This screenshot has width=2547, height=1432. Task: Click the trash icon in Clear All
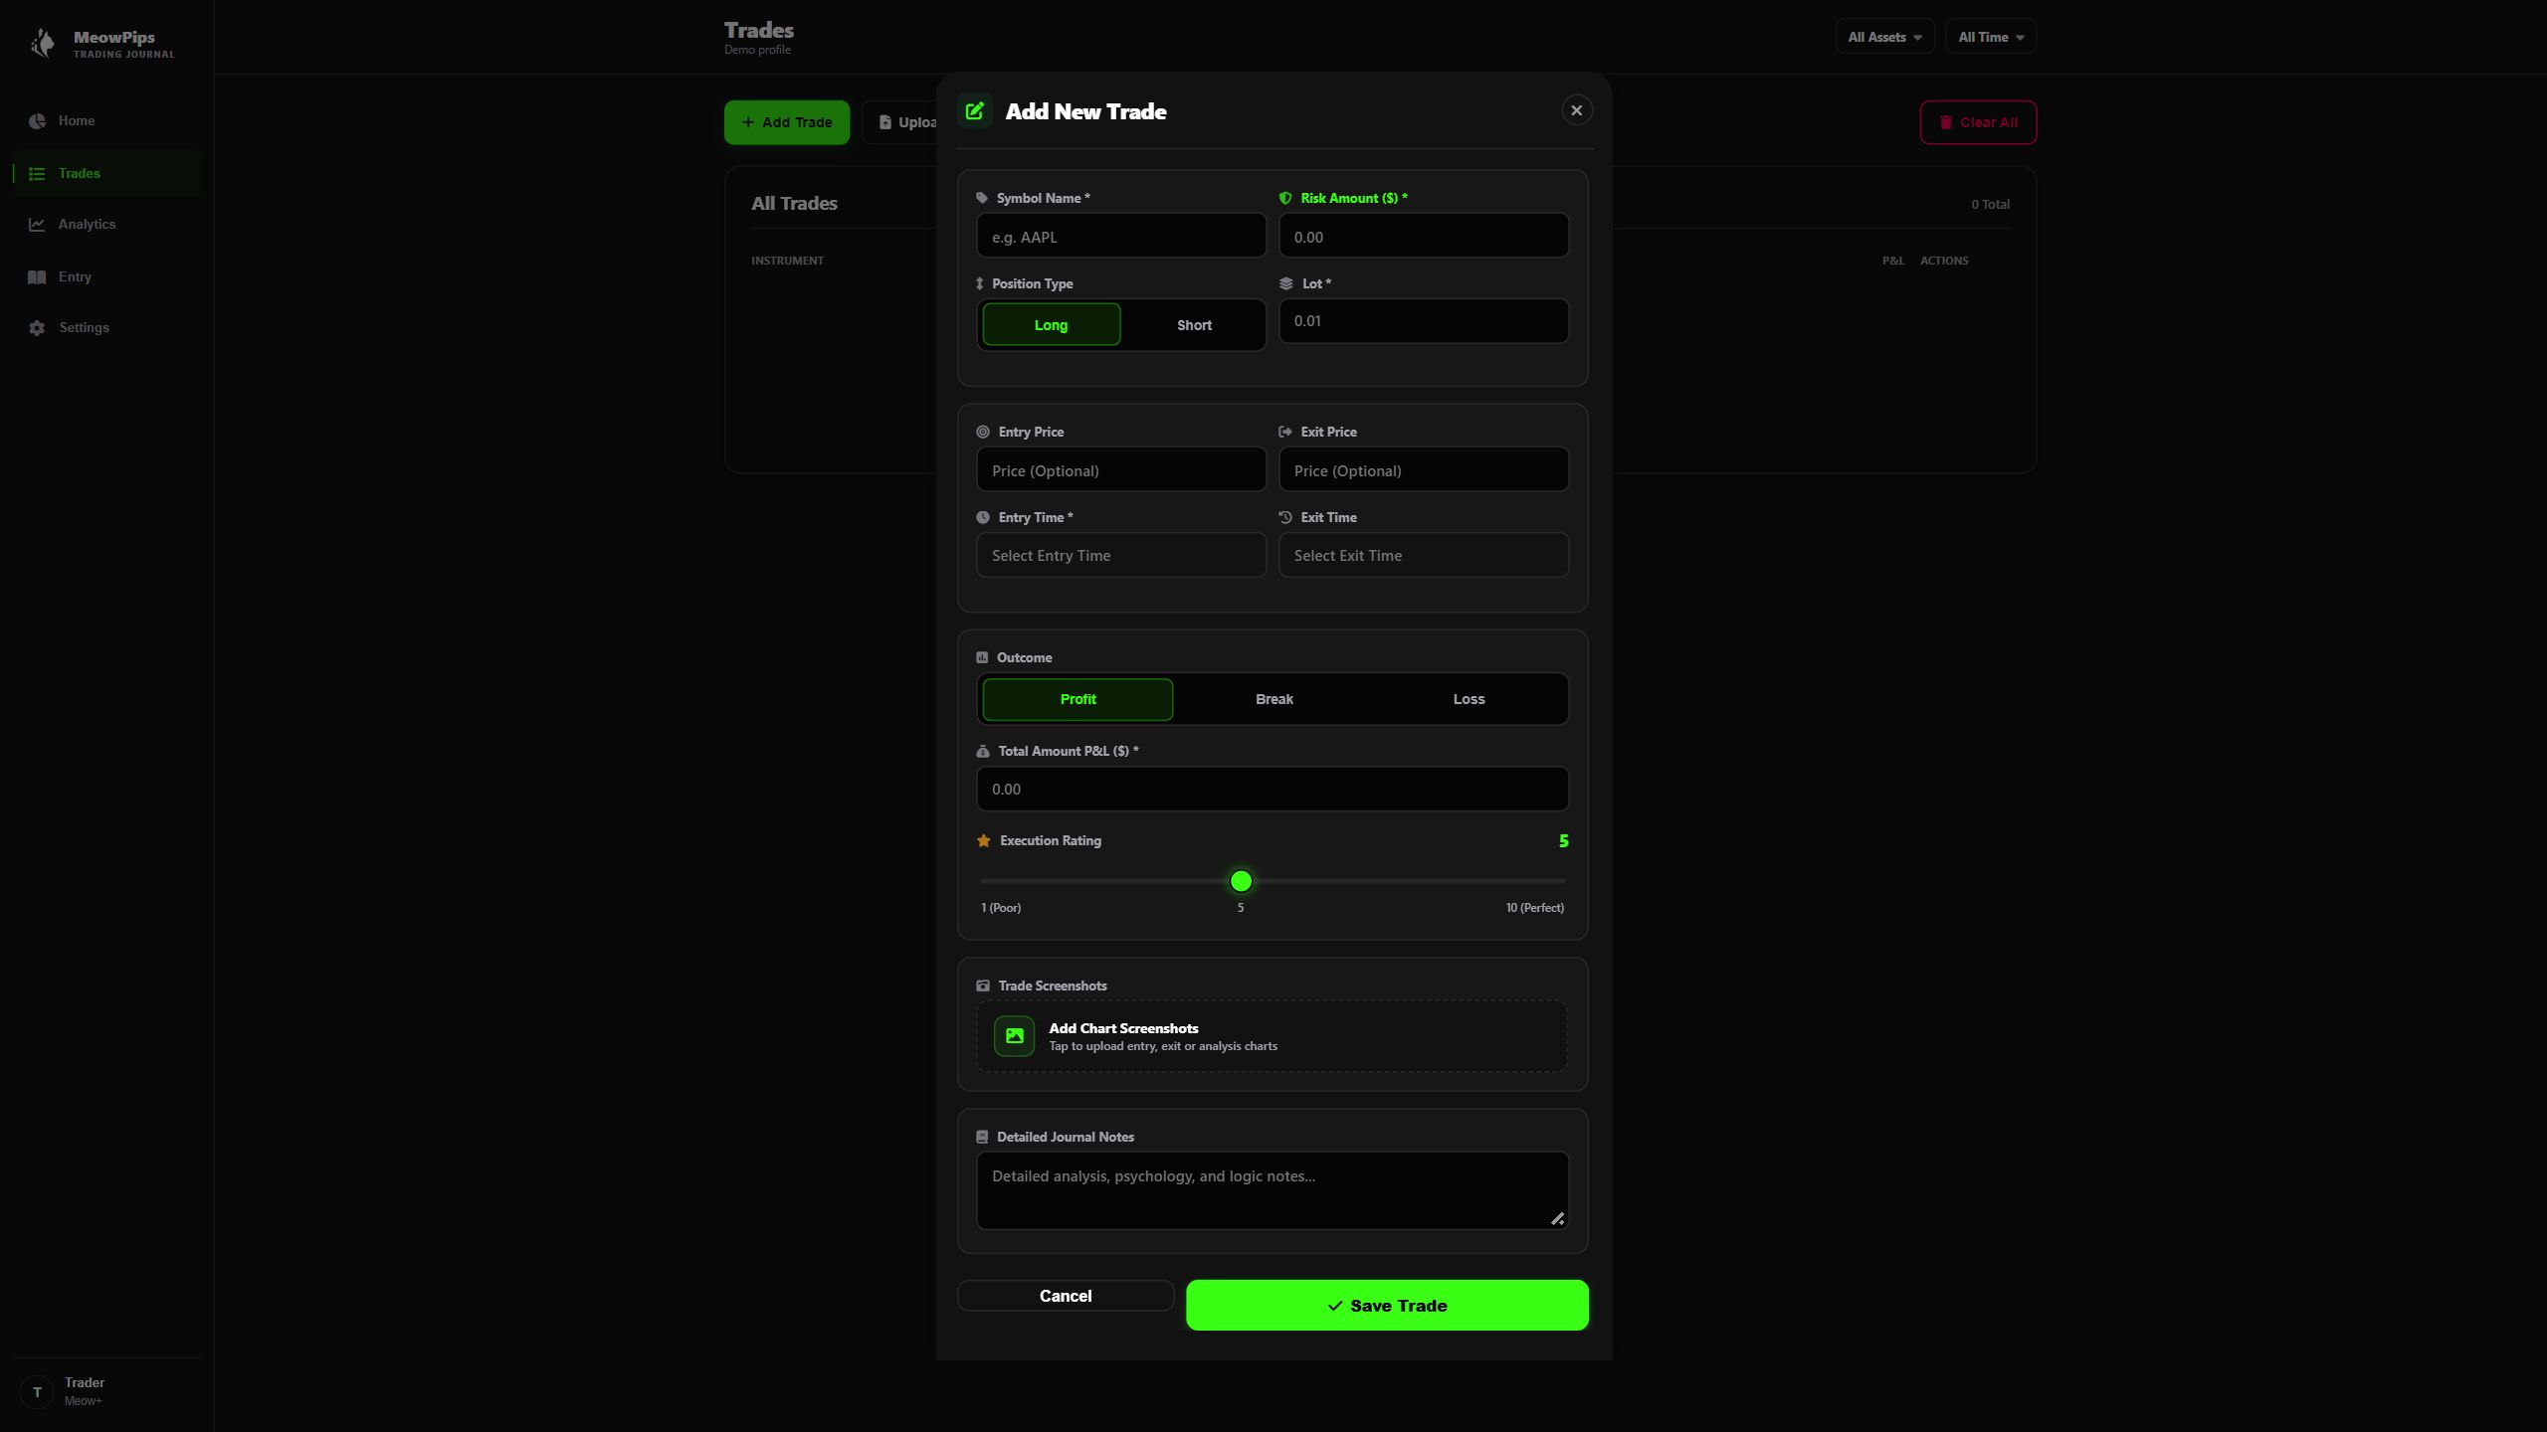[1945, 123]
